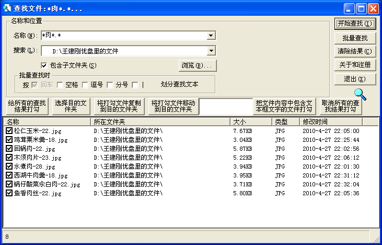Click status bar result count 8
382x245 pixels.
(x=7, y=237)
